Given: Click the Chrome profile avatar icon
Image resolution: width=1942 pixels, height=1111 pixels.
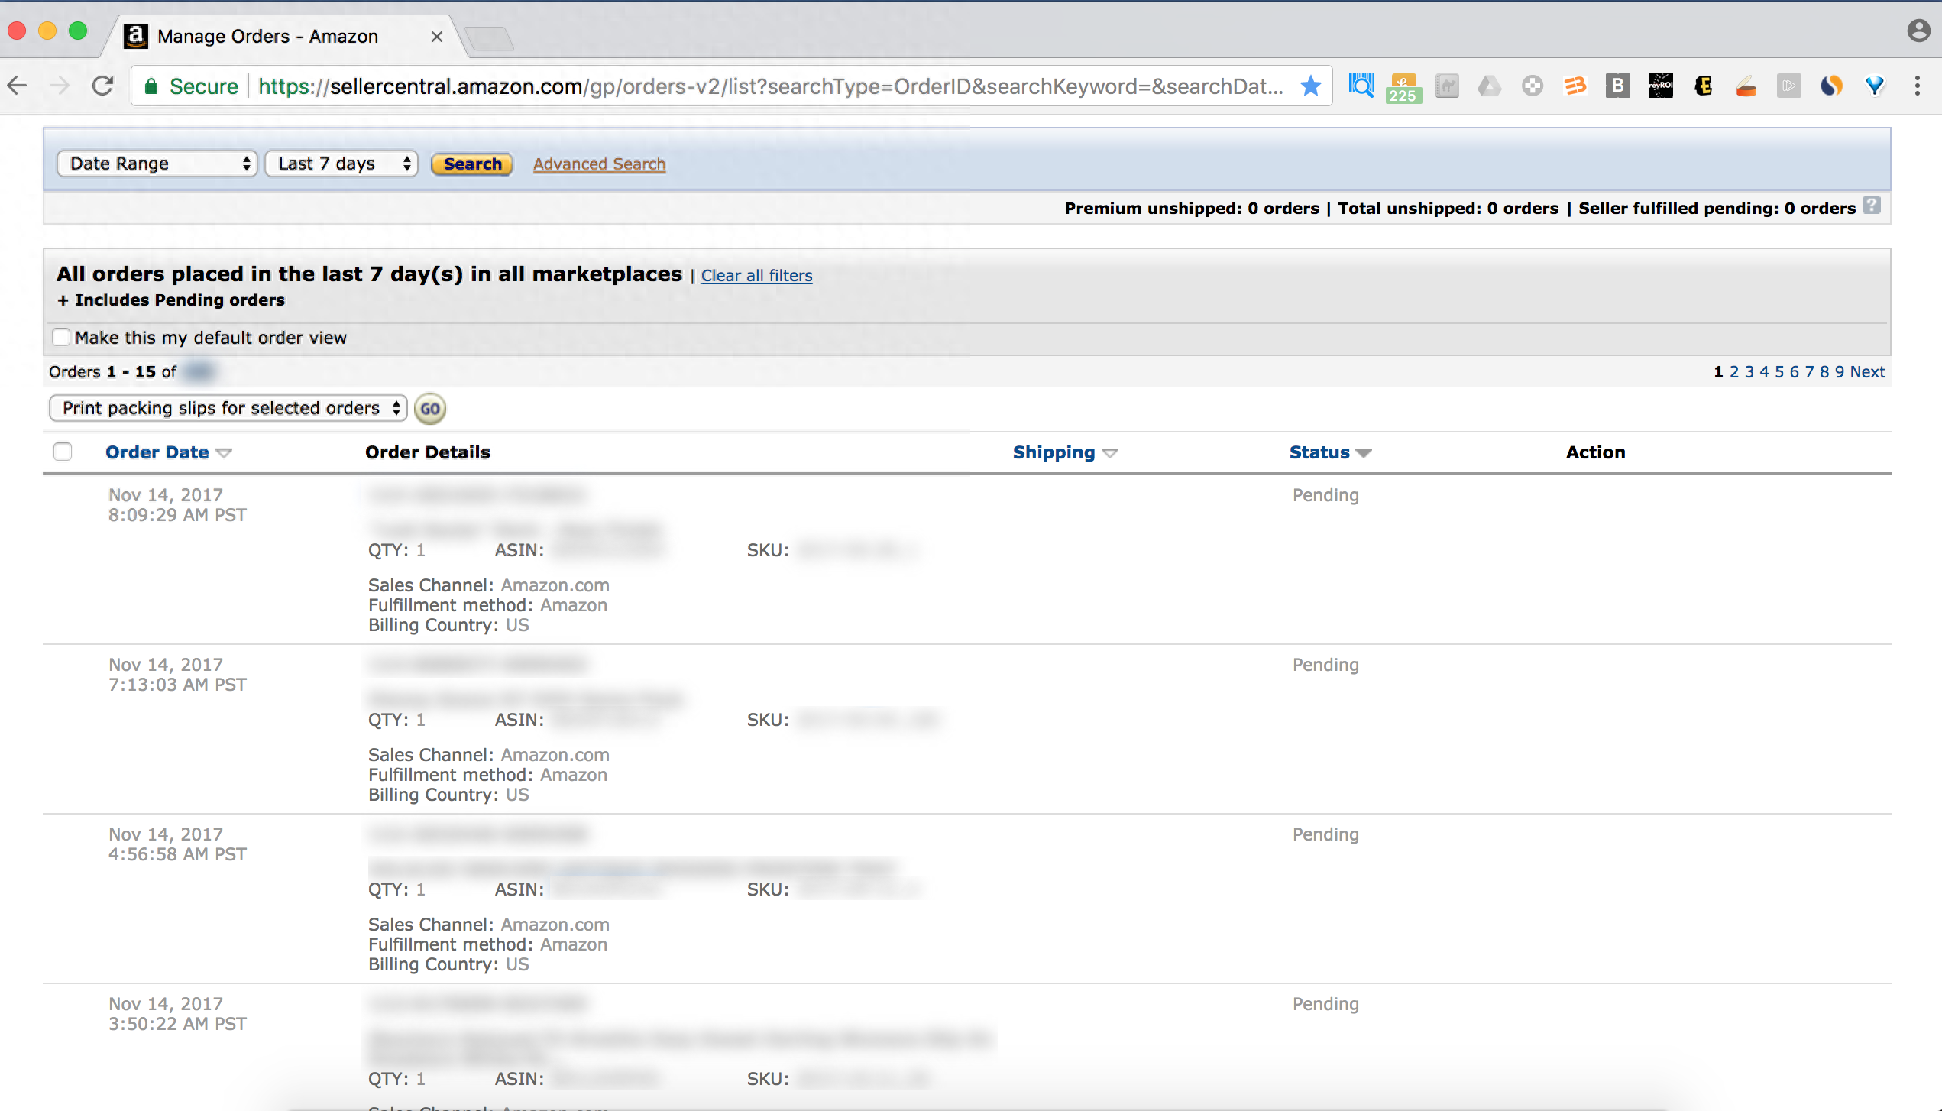Looking at the screenshot, I should (1919, 31).
